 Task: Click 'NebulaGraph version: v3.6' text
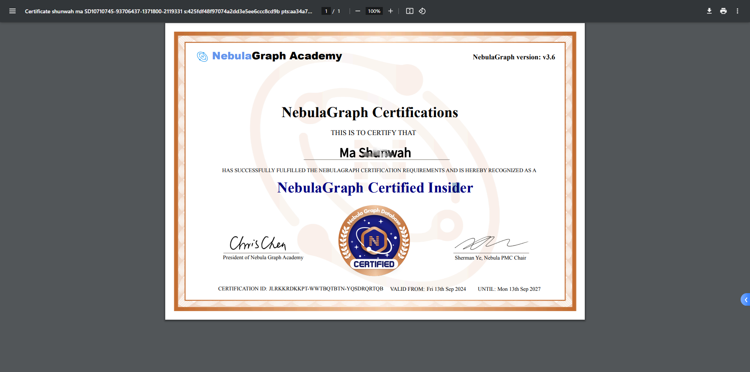[x=514, y=57]
